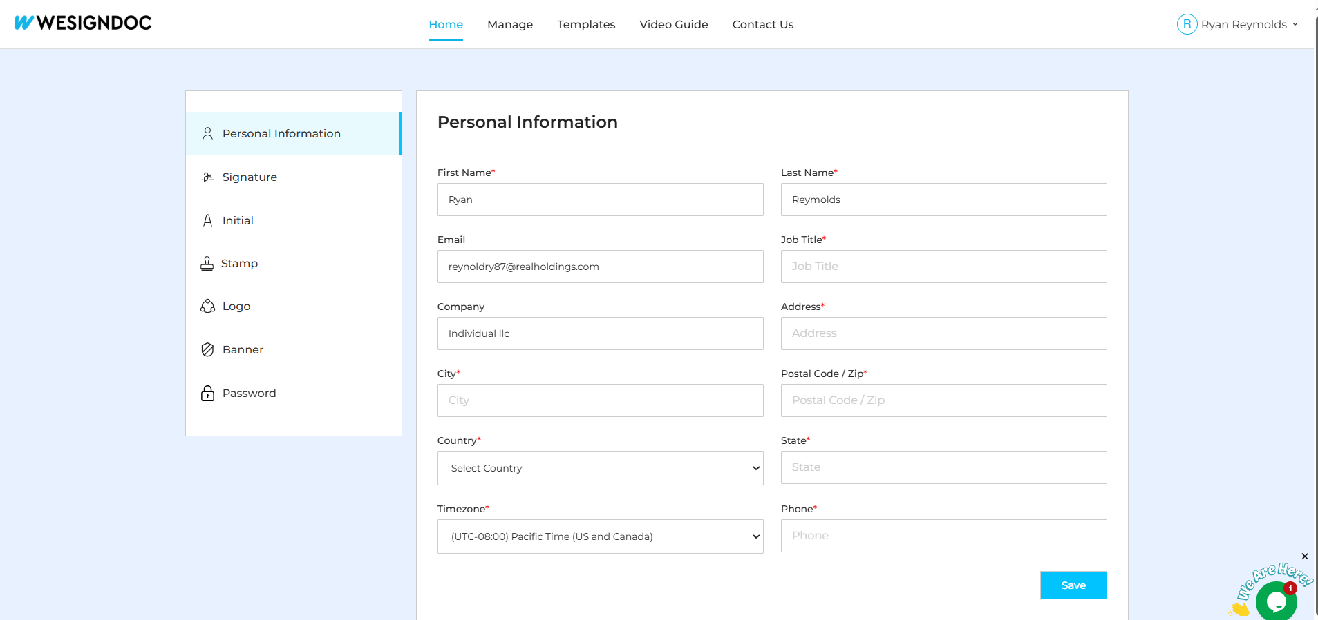Click the Initial letter icon in sidebar
Image resolution: width=1318 pixels, height=620 pixels.
(x=207, y=221)
